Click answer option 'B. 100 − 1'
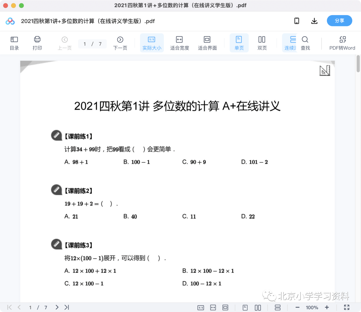 [136, 162]
